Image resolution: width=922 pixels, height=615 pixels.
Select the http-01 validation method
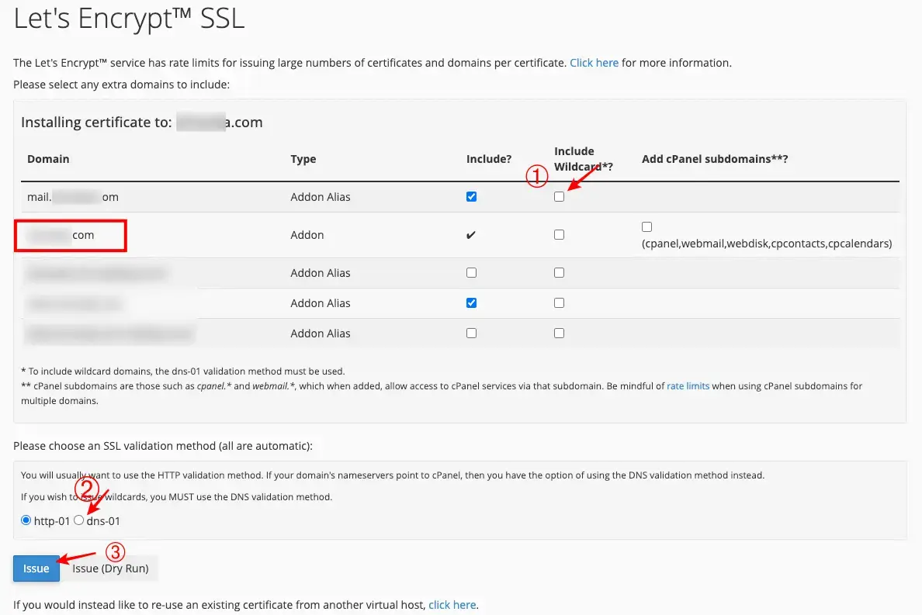[26, 520]
